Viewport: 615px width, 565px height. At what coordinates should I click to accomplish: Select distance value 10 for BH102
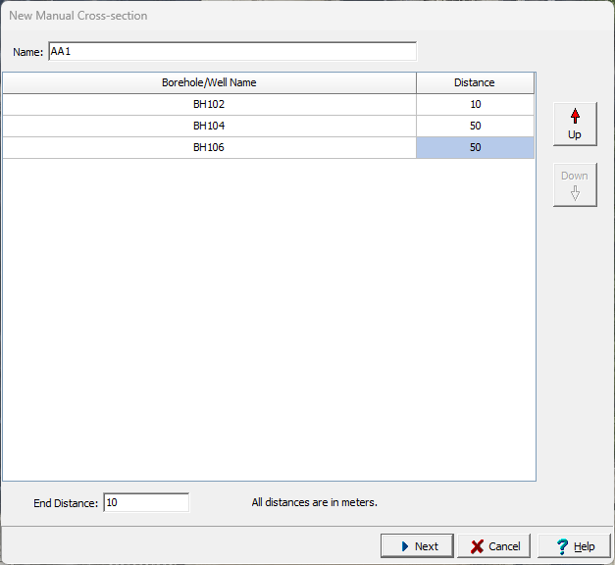tap(476, 104)
